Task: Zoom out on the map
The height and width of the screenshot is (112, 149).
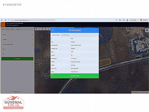Action: pos(40,29)
